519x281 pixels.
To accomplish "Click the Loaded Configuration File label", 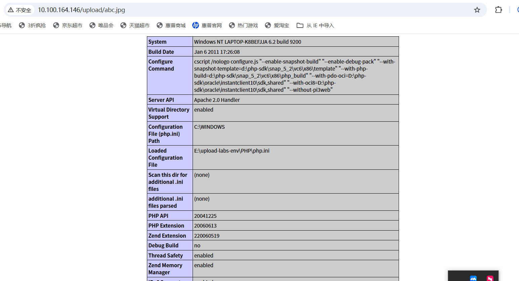I will (165, 158).
